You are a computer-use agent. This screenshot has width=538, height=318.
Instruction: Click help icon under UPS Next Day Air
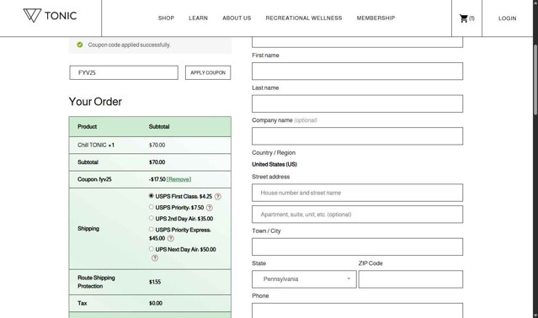click(155, 258)
